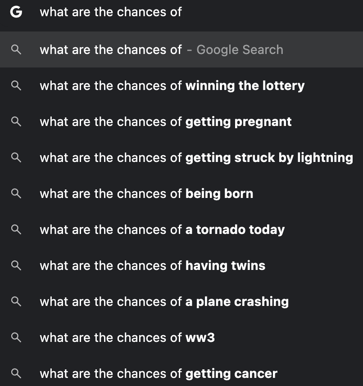Viewport: 363px width, 386px height.
Task: Click the search icon beside 'a plane crashing'
Action: click(x=16, y=302)
